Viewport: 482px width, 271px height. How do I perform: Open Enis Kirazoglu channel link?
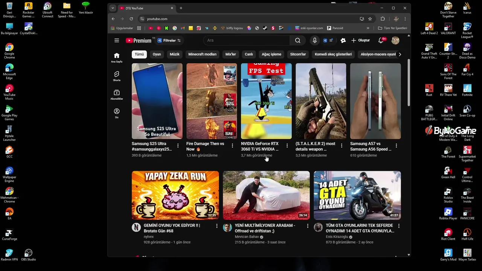click(x=337, y=237)
